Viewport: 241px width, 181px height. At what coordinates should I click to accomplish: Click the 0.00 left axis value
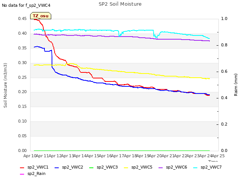coord(23,151)
